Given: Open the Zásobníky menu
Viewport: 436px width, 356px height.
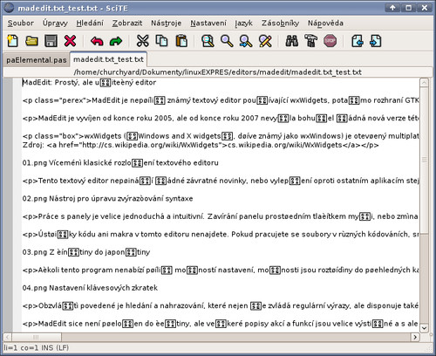Looking at the screenshot, I should click(280, 23).
